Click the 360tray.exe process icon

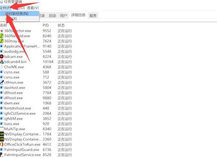(x=2, y=41)
